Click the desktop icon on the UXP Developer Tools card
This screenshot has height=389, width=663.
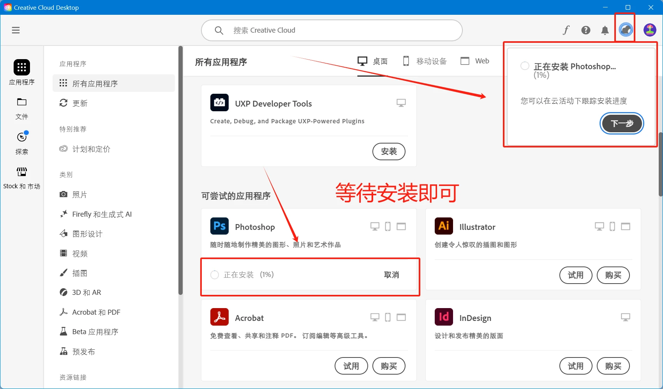[401, 103]
